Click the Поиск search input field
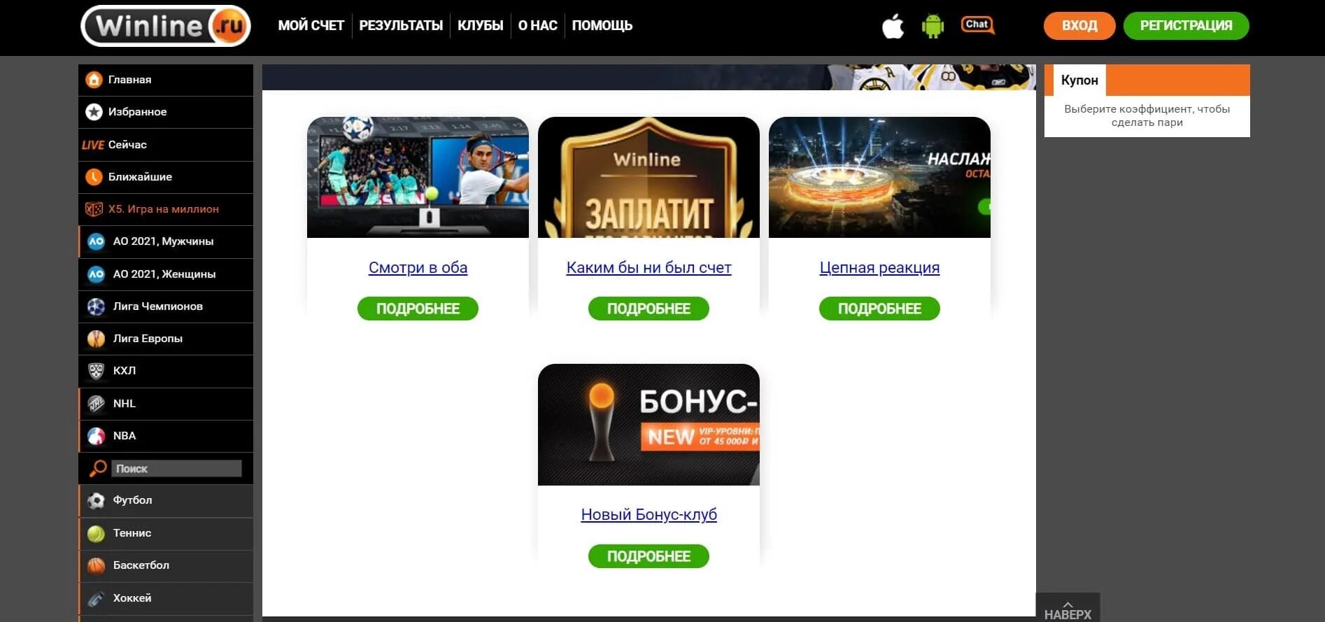 176,469
